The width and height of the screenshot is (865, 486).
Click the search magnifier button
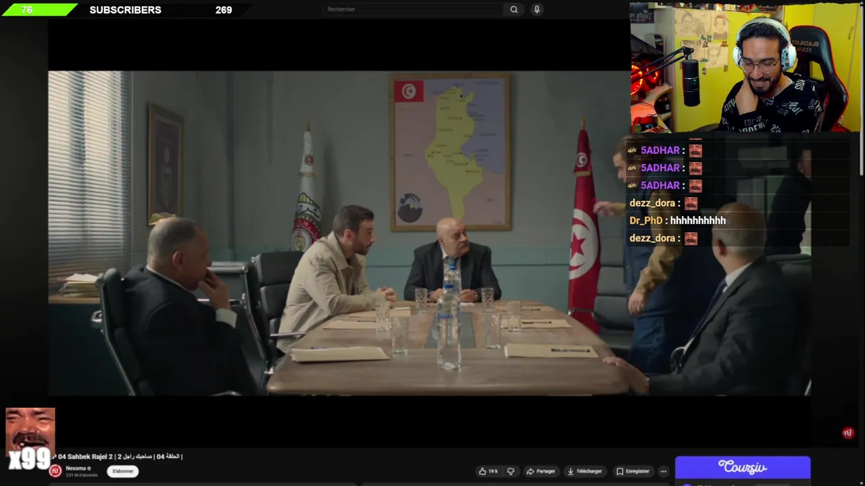point(514,9)
